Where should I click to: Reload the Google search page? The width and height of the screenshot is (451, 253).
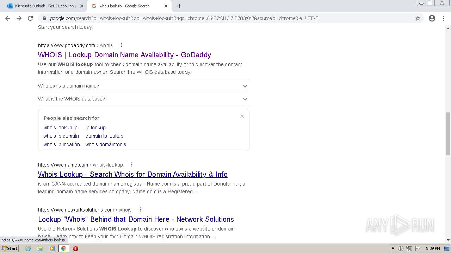coord(30,18)
